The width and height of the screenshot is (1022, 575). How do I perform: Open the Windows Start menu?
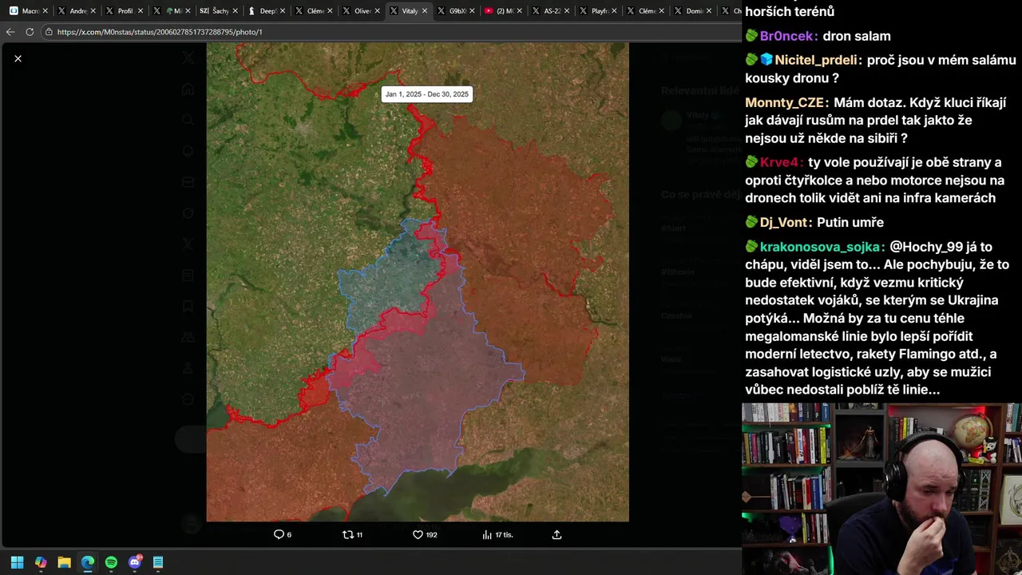pos(17,562)
